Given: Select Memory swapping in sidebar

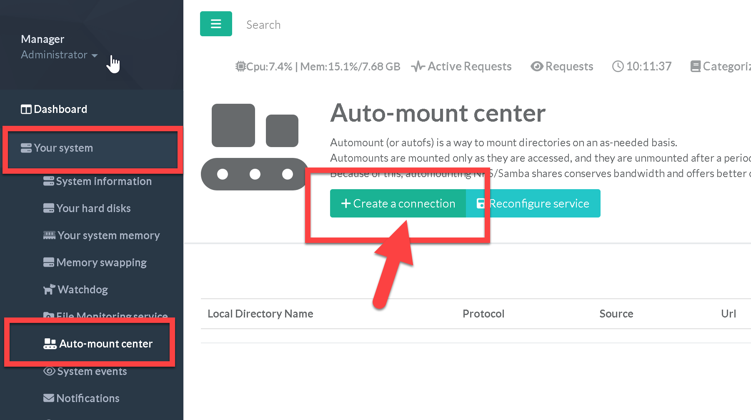Looking at the screenshot, I should click(101, 262).
